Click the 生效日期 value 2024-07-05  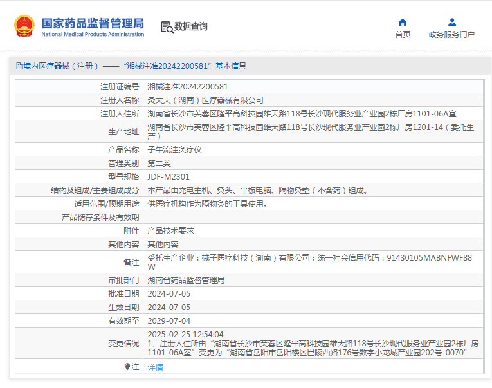[169, 308]
